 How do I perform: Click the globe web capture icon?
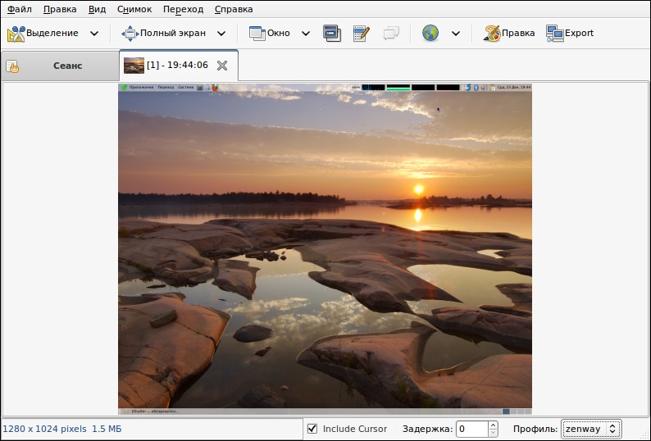point(430,34)
